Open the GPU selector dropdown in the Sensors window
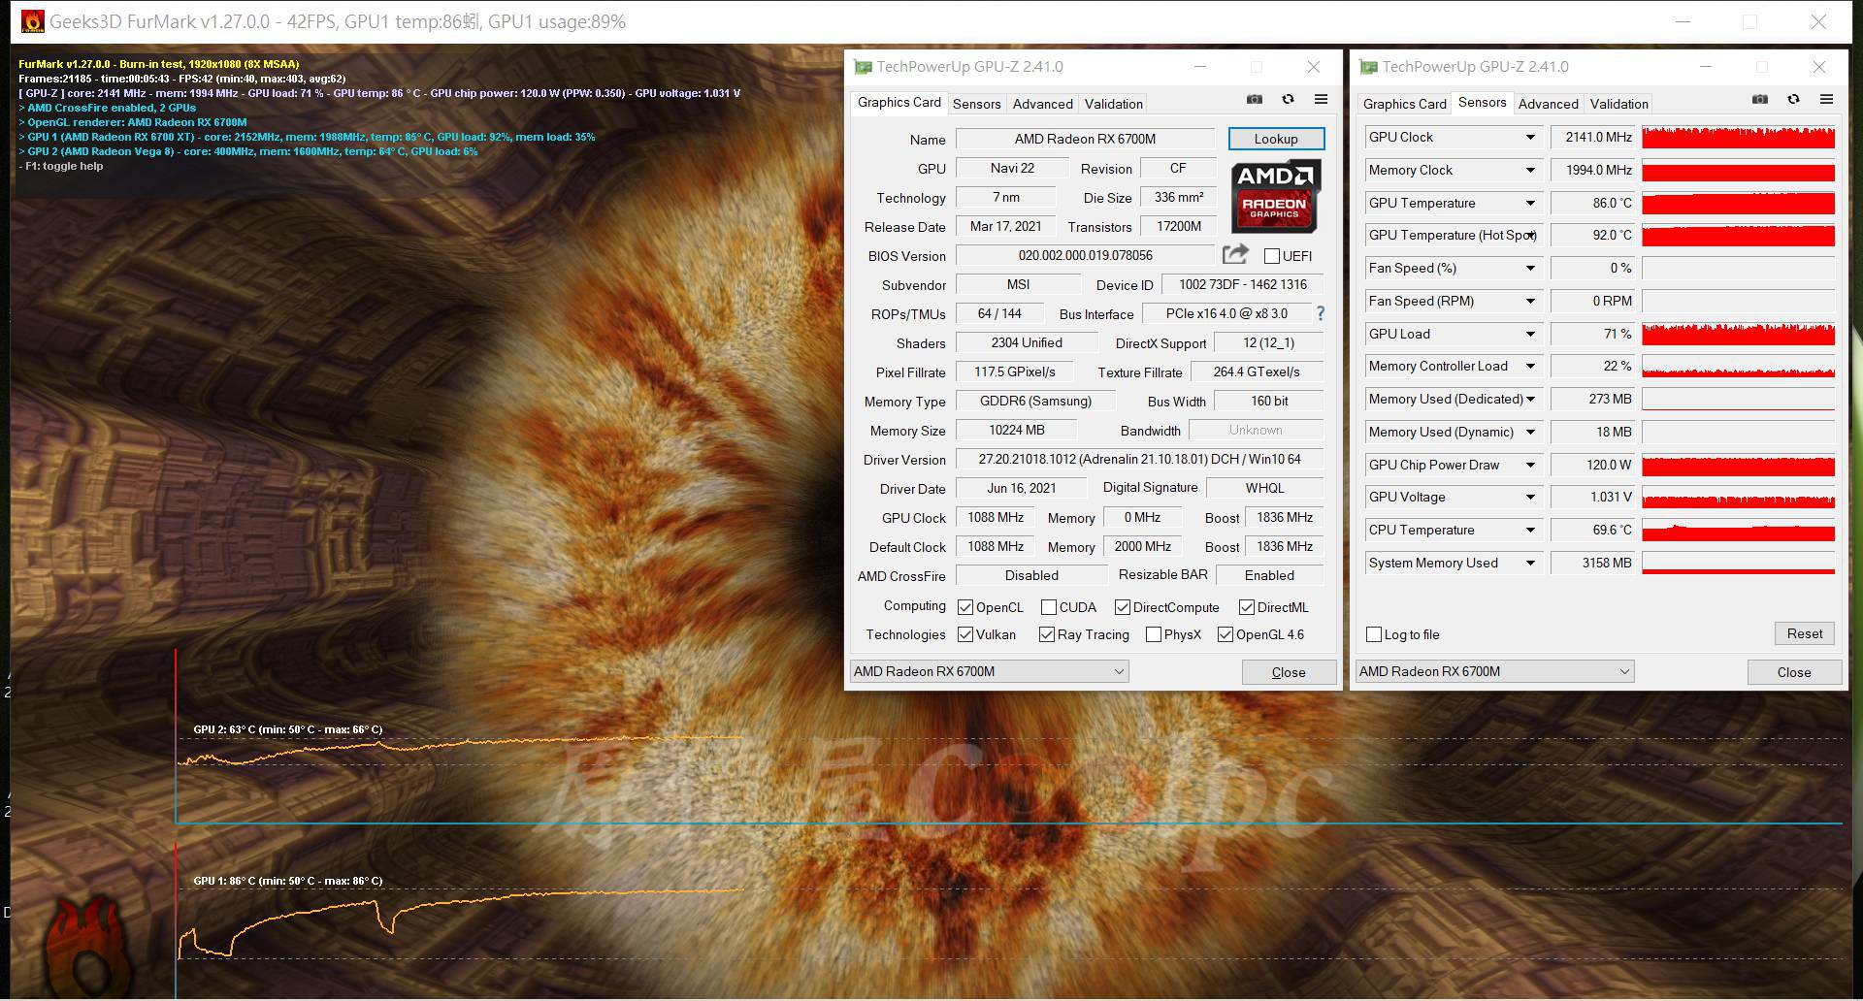This screenshot has width=1863, height=1001. pos(1494,671)
